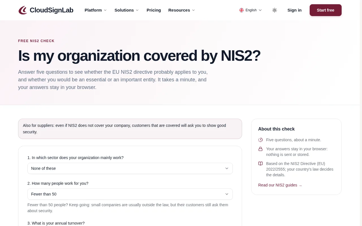Click the padlock icon in About this check

(260, 149)
